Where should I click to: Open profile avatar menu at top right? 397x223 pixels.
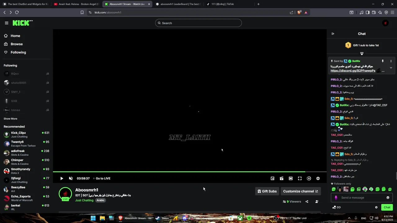click(x=385, y=23)
